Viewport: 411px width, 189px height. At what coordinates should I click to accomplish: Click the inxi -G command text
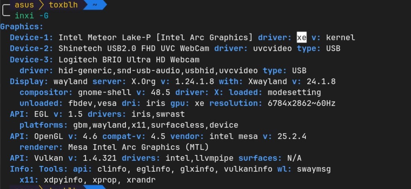(x=31, y=16)
